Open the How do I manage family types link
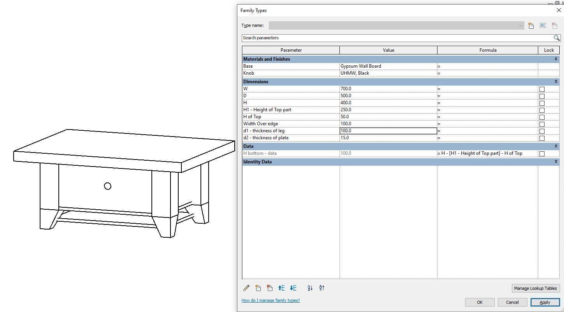Viewport: 564px width, 312px height. [x=271, y=300]
